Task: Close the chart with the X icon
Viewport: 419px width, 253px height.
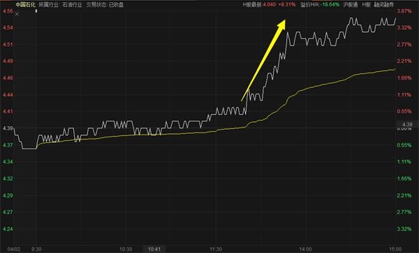Action: pyautogui.click(x=17, y=14)
